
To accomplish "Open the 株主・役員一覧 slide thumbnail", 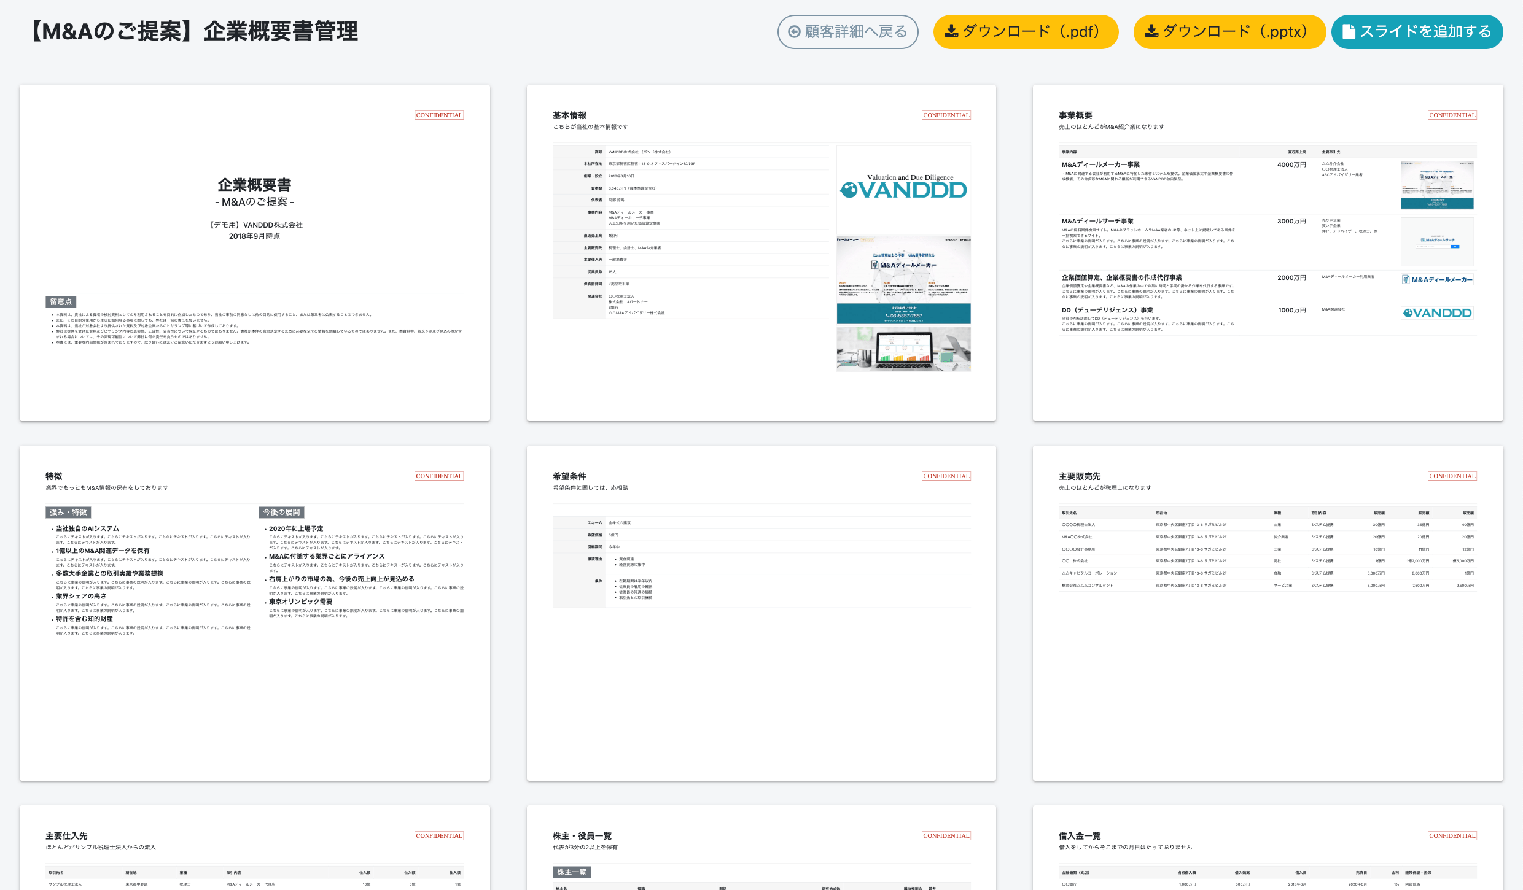I will point(761,848).
